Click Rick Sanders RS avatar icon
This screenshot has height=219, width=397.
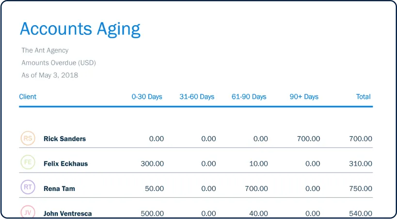28,139
